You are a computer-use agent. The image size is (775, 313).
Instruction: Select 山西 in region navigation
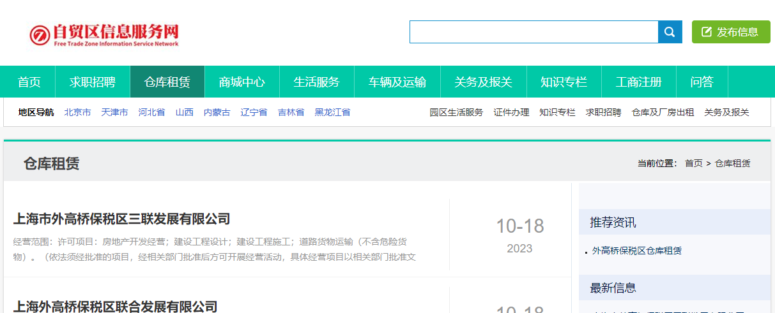(185, 112)
